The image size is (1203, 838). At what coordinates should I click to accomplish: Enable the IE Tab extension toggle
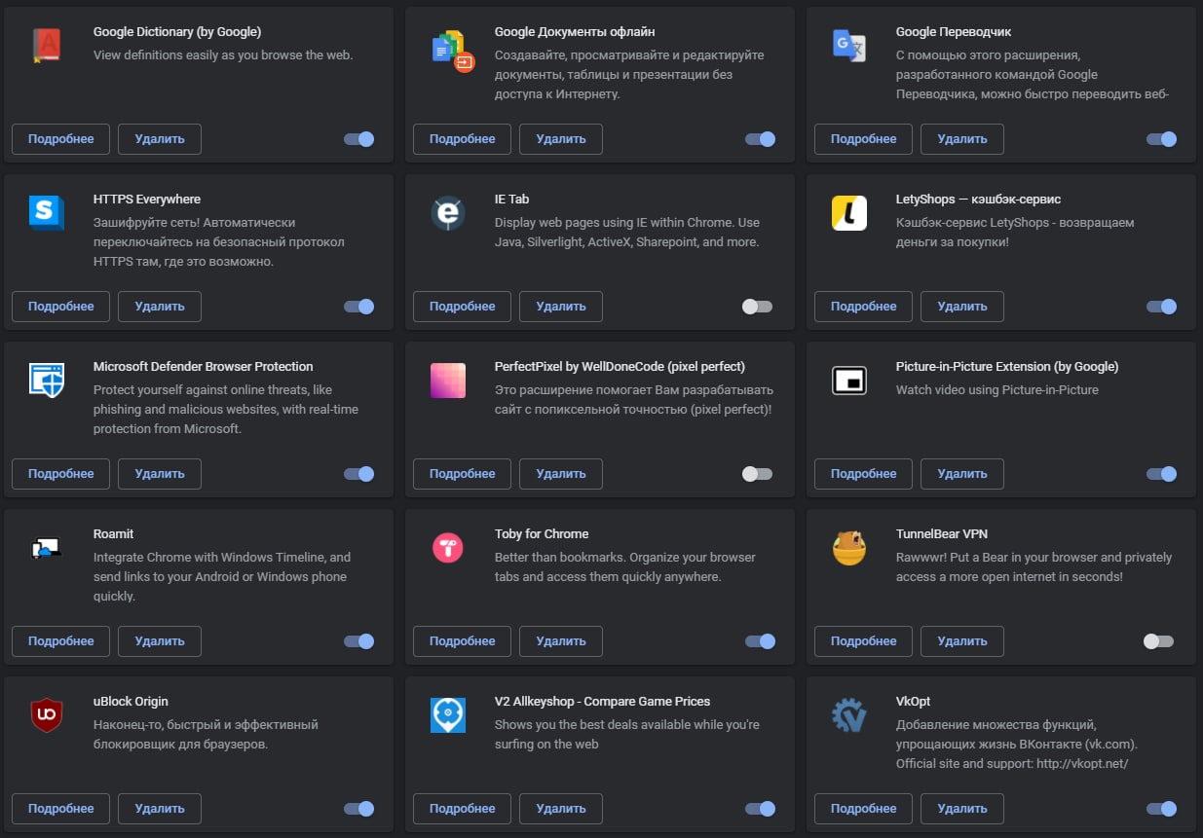tap(757, 307)
